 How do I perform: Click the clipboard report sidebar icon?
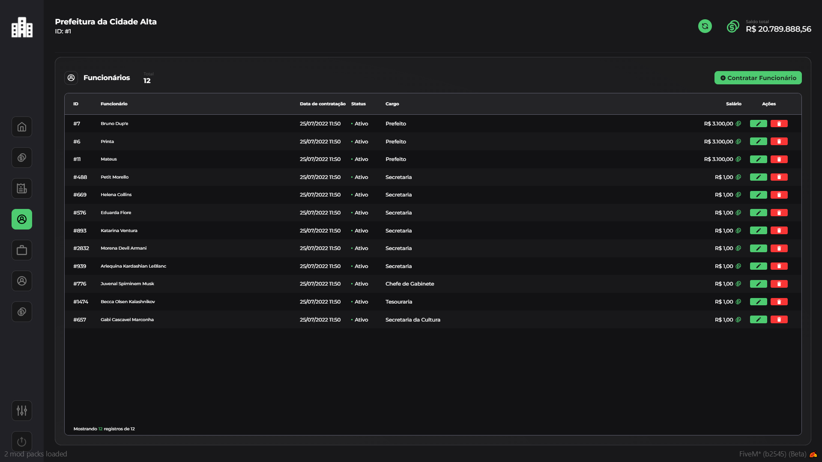[22, 188]
